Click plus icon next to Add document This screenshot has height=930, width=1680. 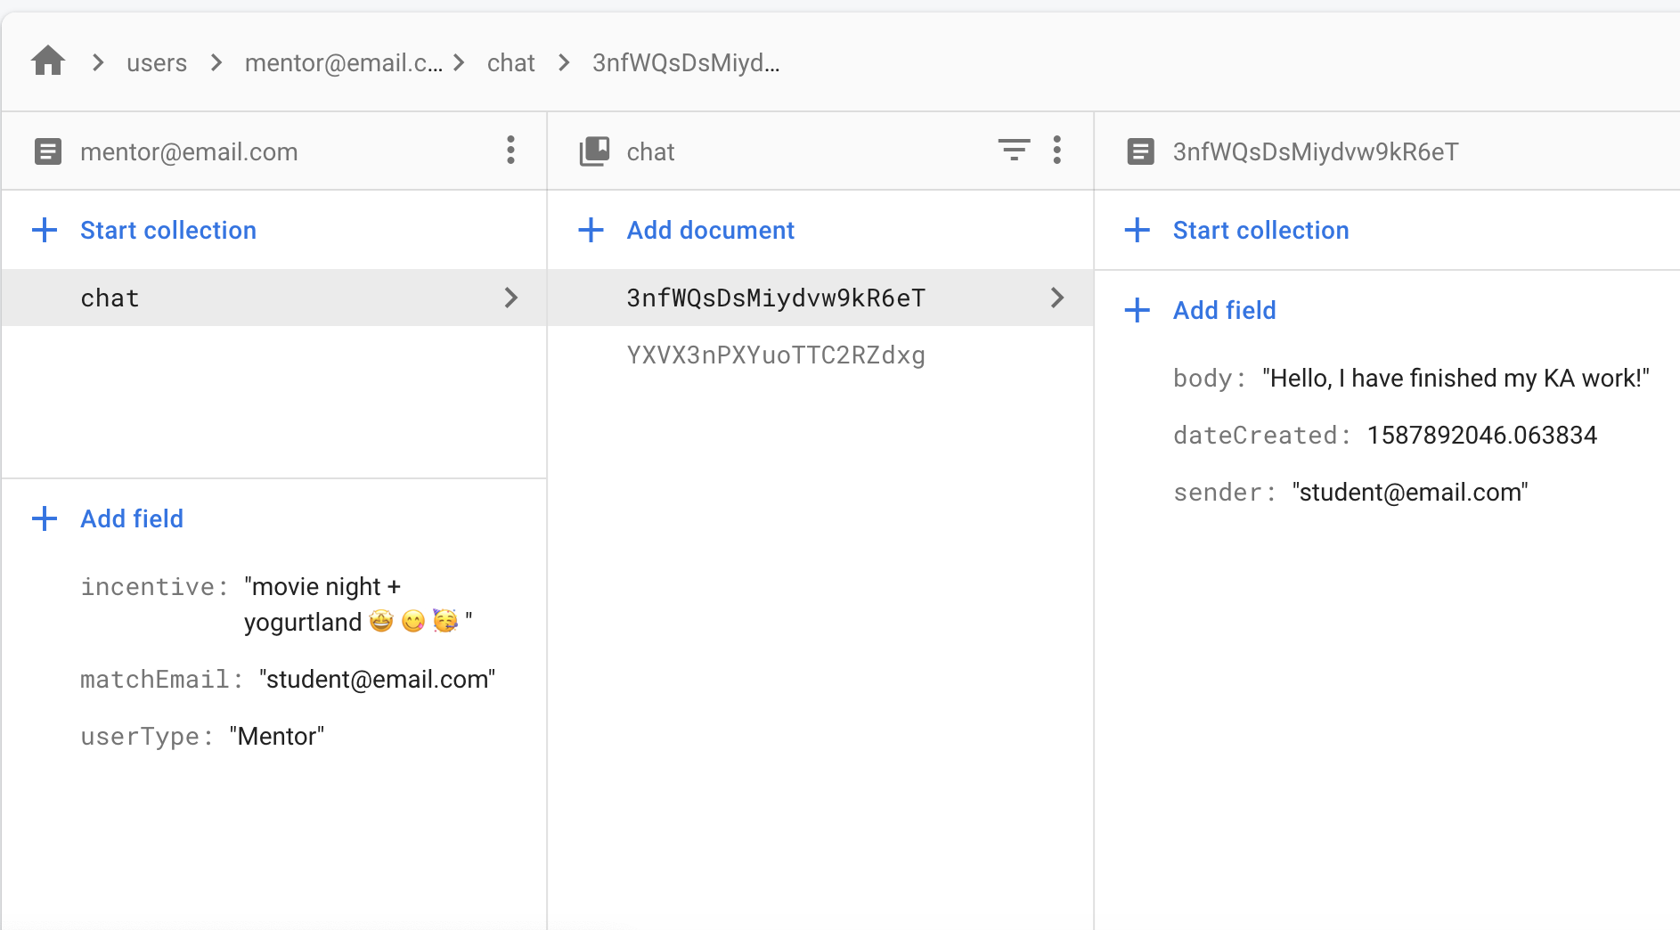point(591,230)
